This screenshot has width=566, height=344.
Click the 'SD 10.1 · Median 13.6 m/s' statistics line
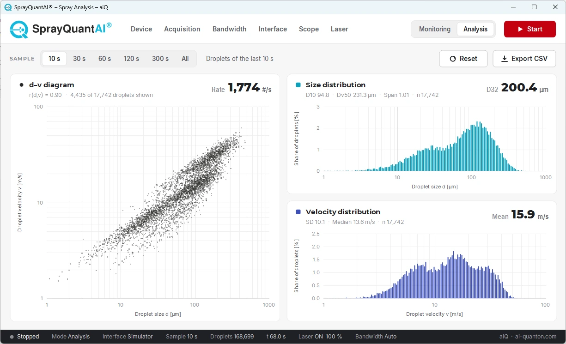(x=355, y=222)
